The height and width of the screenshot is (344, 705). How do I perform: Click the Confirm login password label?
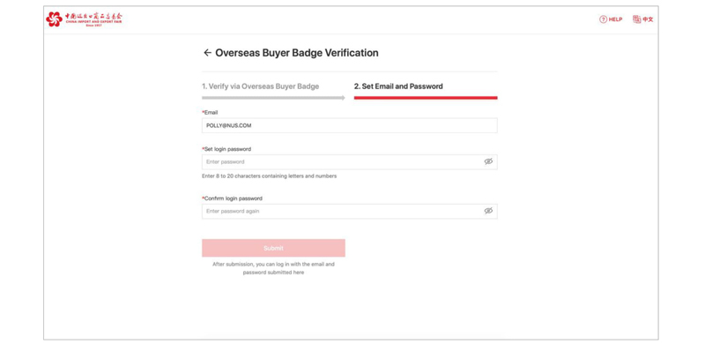[x=232, y=198]
